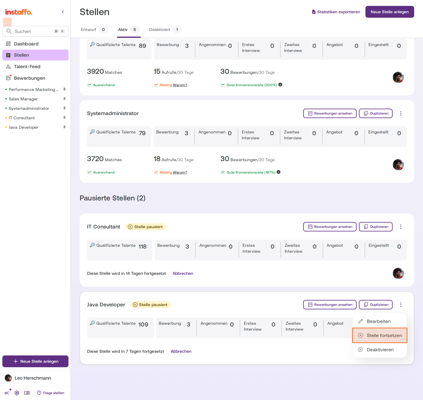Collapse the sidebar with the chevron arrow
Screen dimensions: 423x400
click(63, 12)
